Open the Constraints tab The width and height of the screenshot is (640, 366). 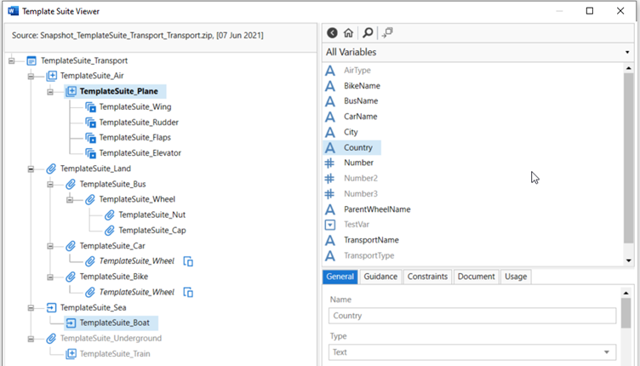coord(427,277)
